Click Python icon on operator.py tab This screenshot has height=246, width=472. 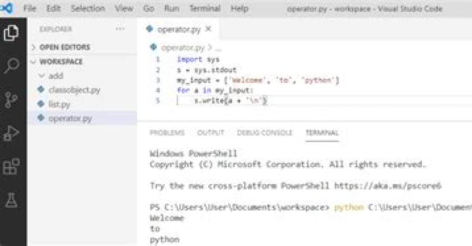coord(149,29)
